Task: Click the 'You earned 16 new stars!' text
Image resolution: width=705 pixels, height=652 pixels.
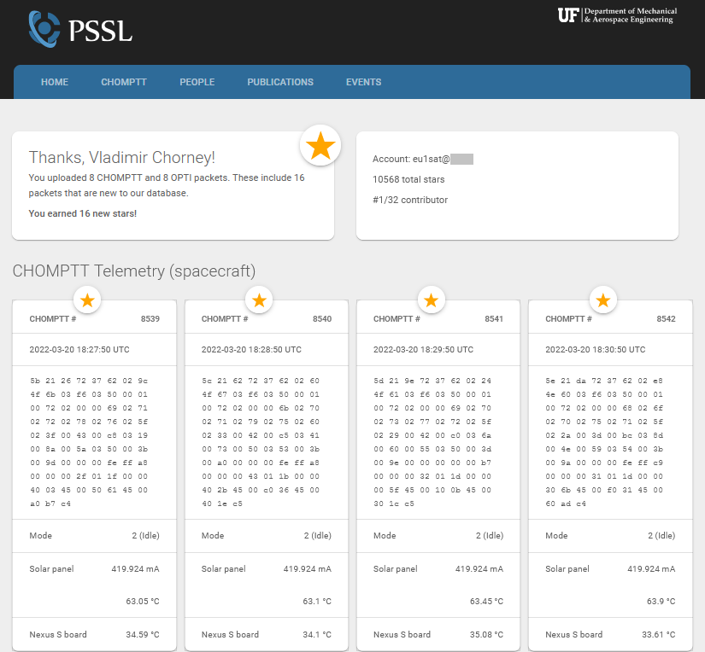Action: coord(83,213)
